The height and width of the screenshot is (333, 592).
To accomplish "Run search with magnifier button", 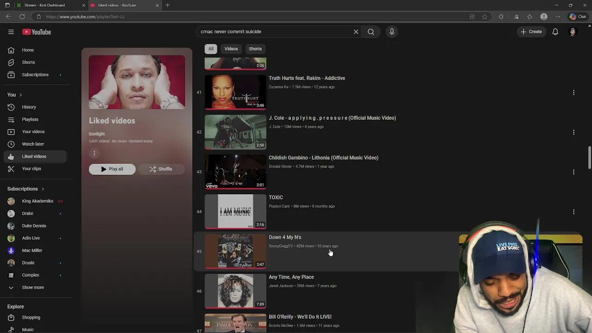I will pos(371,32).
